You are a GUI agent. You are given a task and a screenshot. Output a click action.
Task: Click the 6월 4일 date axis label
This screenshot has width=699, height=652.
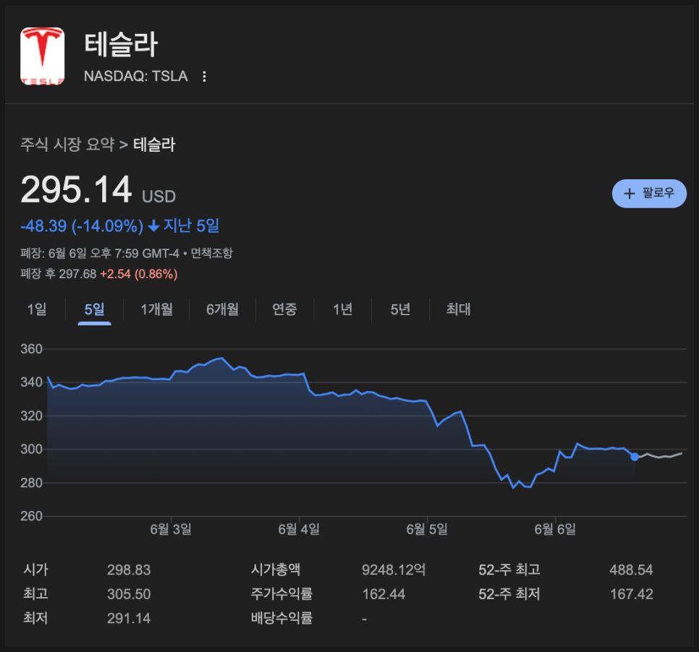[x=299, y=529]
